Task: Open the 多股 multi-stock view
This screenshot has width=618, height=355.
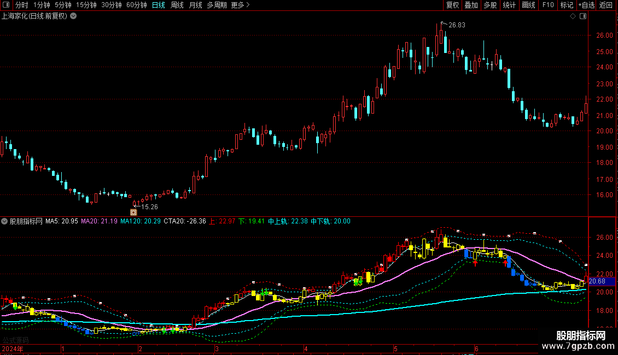Action: (490, 5)
